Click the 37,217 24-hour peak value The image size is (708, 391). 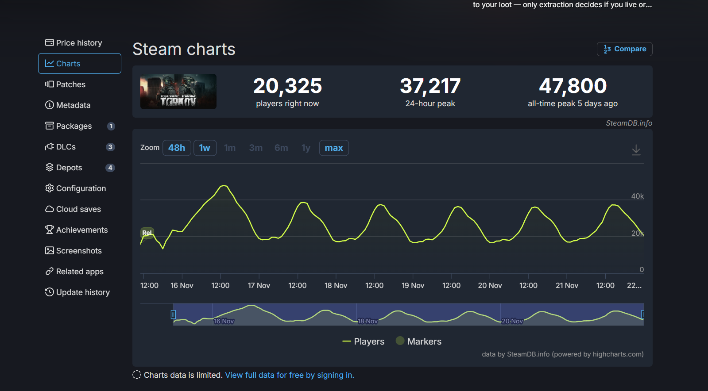point(430,86)
